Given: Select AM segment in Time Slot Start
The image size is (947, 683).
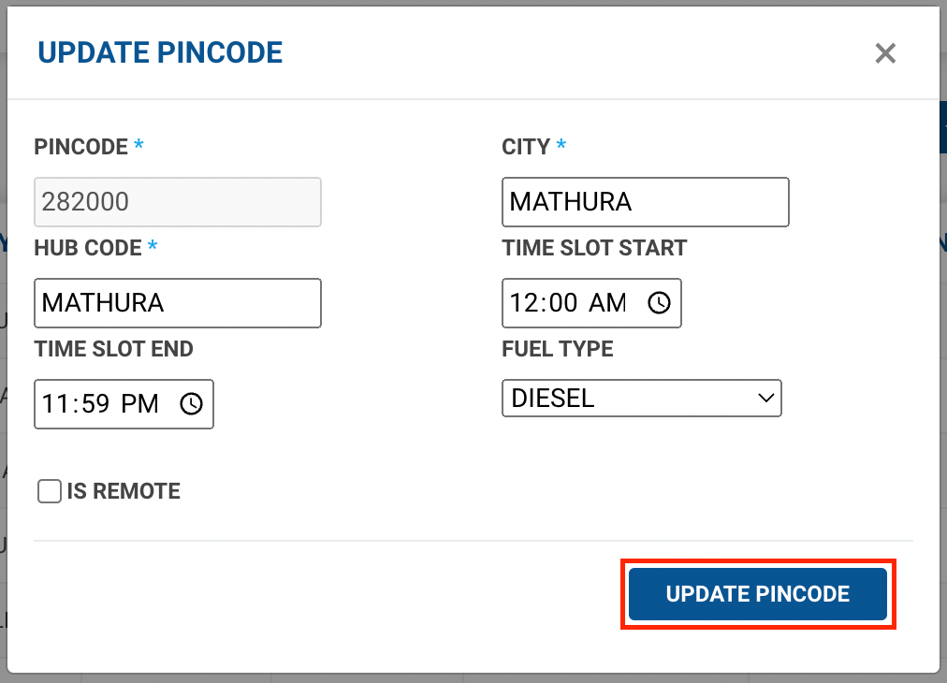Looking at the screenshot, I should pos(608,303).
